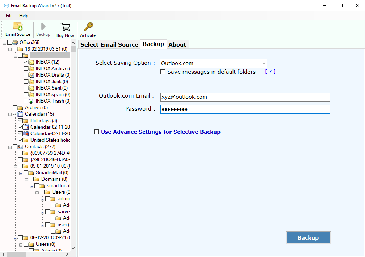365x257 pixels.
Task: Click the Outlook.com Email input field
Action: tap(245, 97)
